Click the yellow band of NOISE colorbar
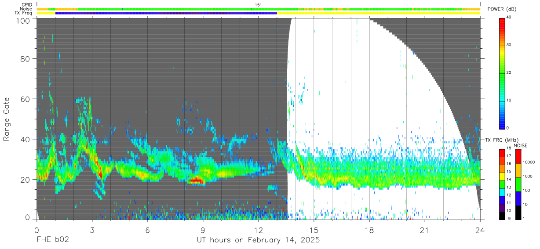 (518, 170)
